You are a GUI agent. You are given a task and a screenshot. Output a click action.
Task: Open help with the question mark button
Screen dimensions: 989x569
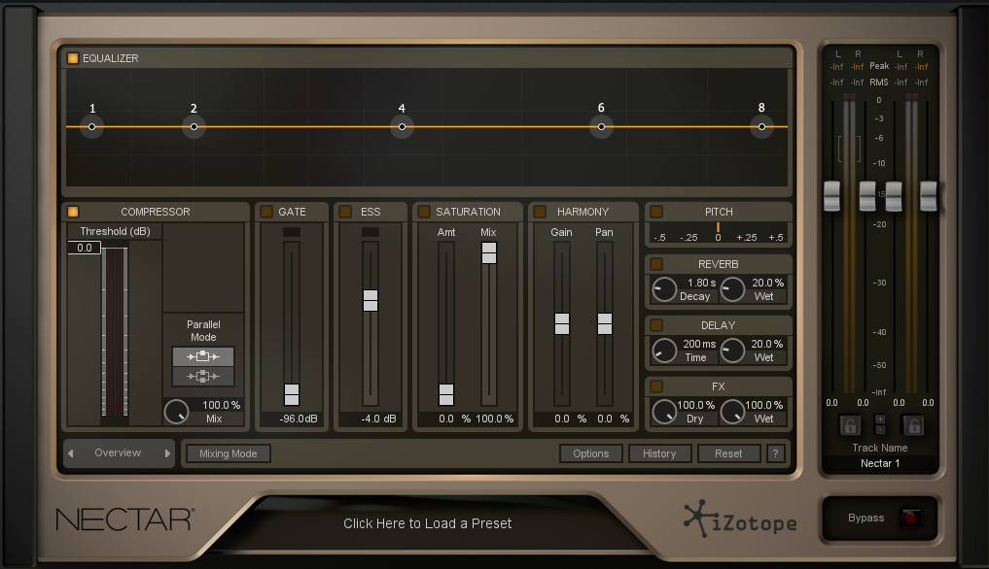[776, 453]
